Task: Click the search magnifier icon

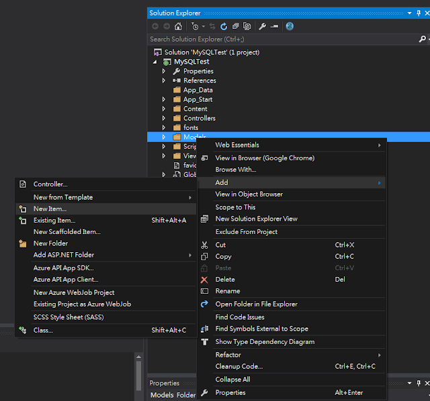Action: tap(423, 39)
